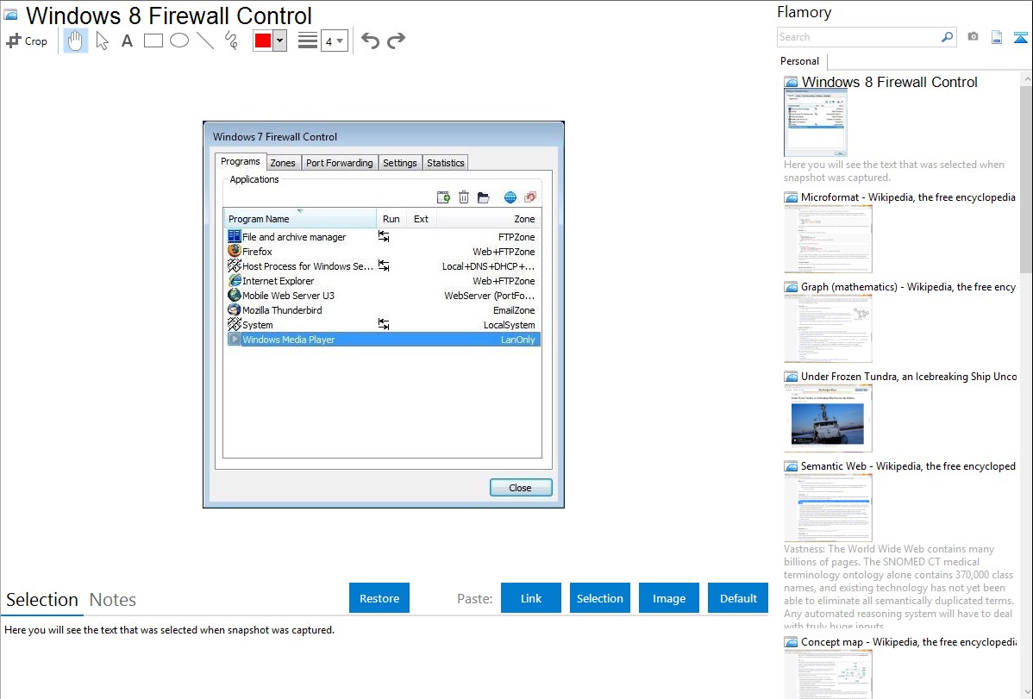Click the firewall dialog Close button
1033x699 pixels.
click(x=521, y=488)
